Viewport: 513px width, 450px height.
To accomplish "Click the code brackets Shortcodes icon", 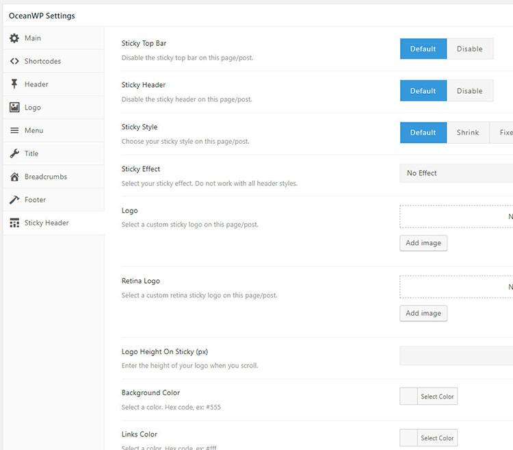I will tap(14, 62).
